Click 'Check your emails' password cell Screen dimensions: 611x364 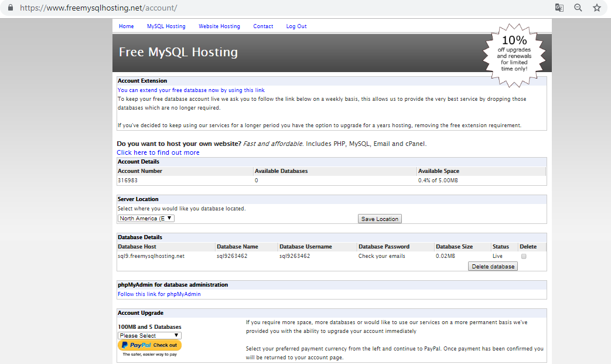click(381, 256)
